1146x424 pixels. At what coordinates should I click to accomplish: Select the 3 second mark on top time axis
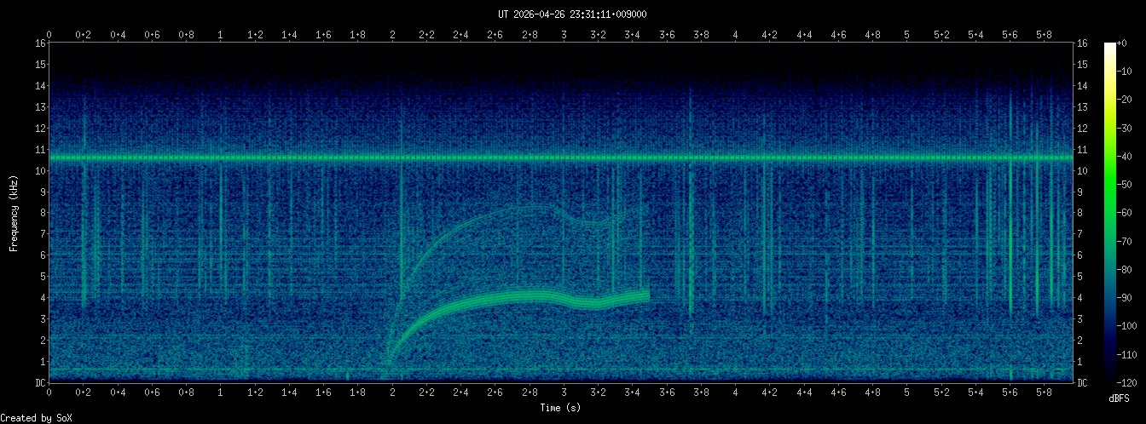(x=564, y=35)
